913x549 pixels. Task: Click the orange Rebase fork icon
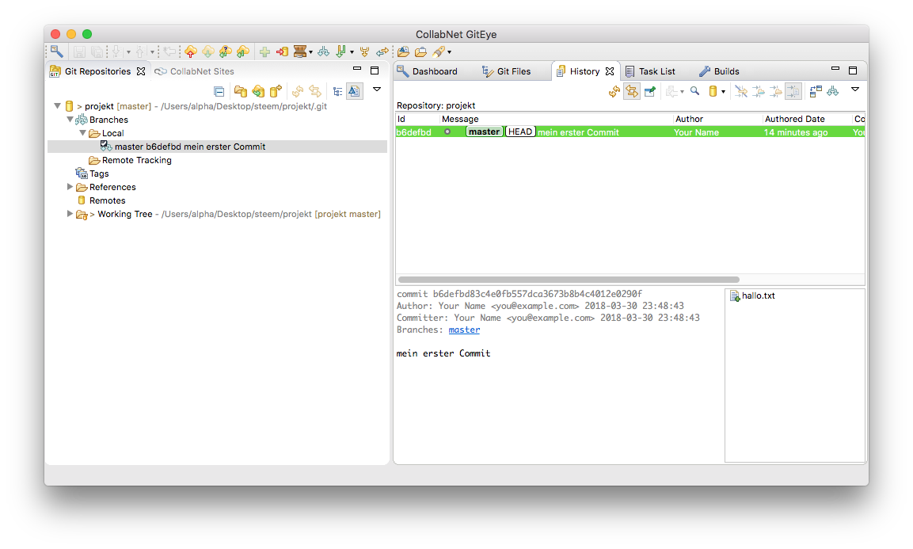[x=364, y=51]
